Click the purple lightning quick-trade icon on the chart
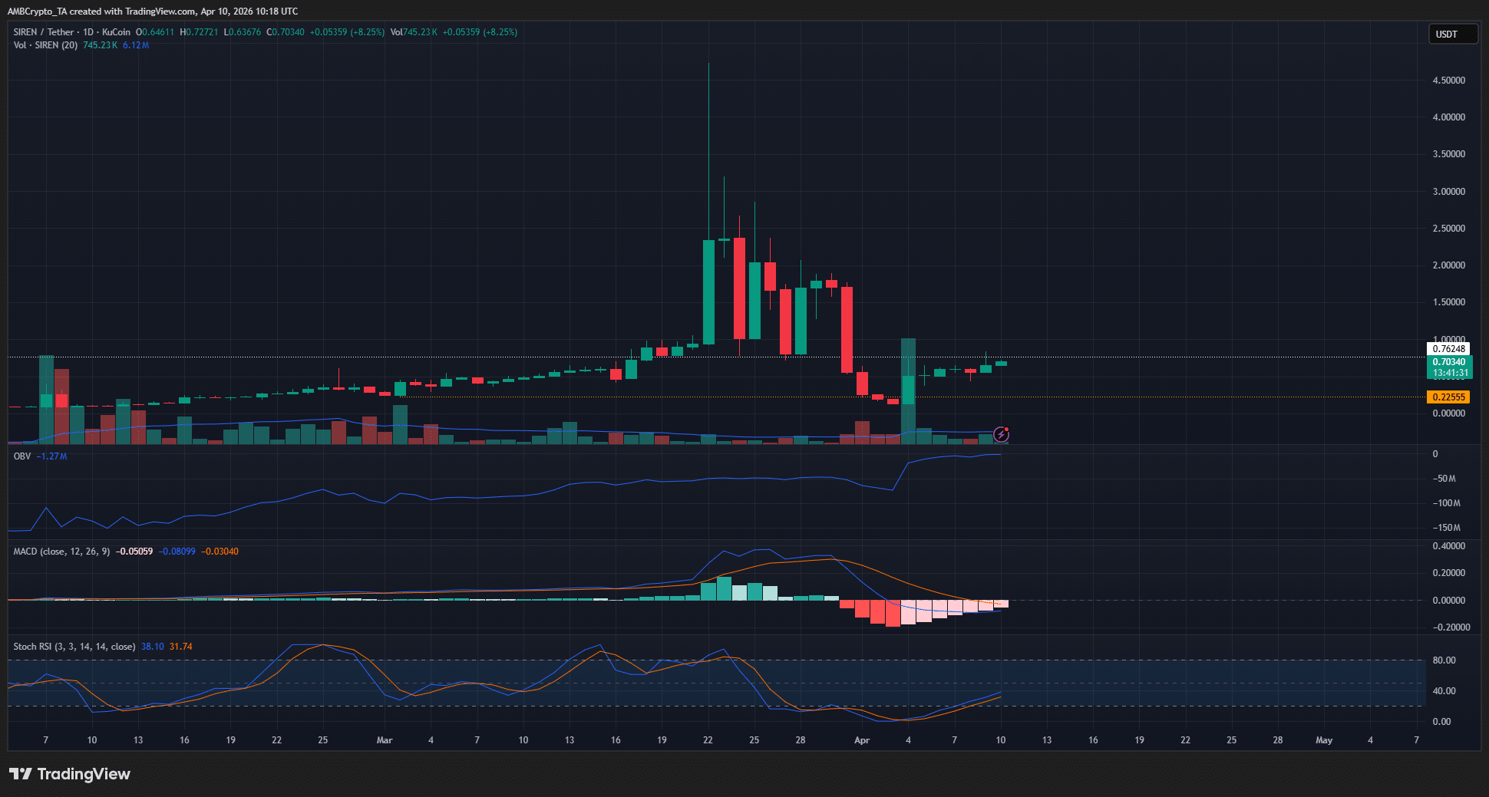 pos(1002,435)
